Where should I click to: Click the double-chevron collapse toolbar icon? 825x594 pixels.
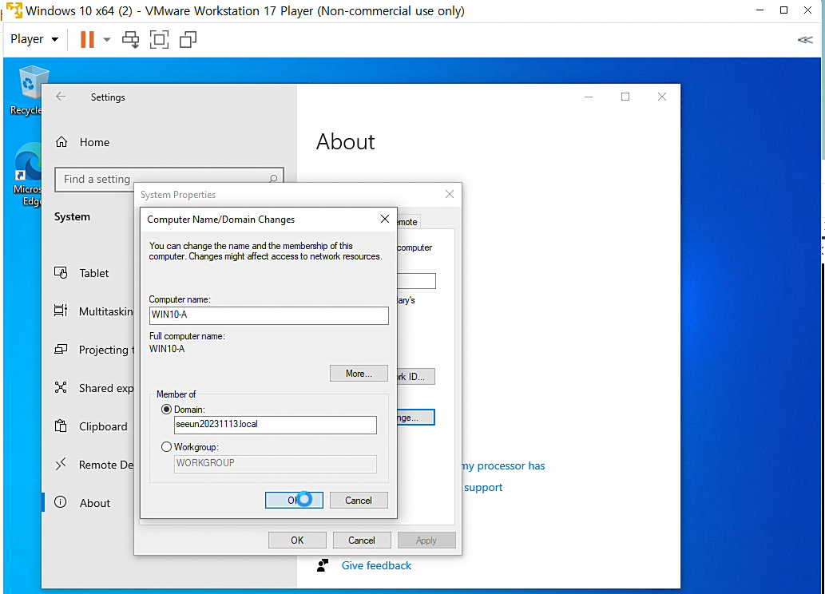pos(805,39)
